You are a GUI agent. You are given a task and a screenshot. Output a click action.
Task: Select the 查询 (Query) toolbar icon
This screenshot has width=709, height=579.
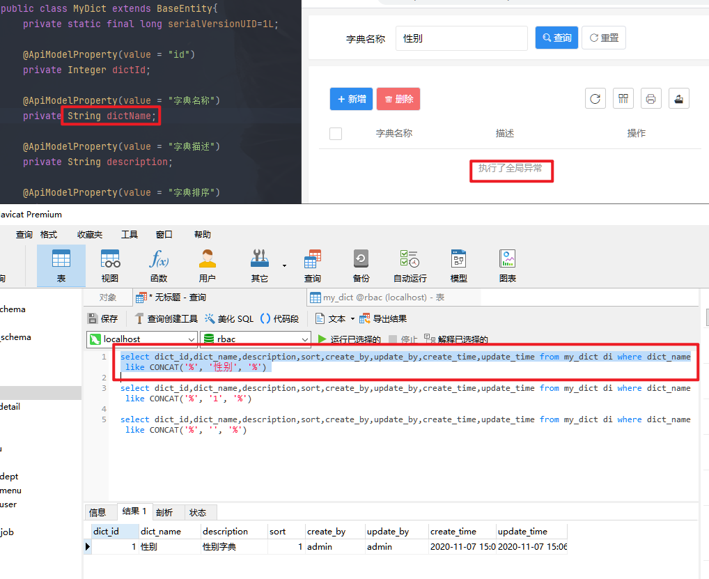click(x=313, y=265)
